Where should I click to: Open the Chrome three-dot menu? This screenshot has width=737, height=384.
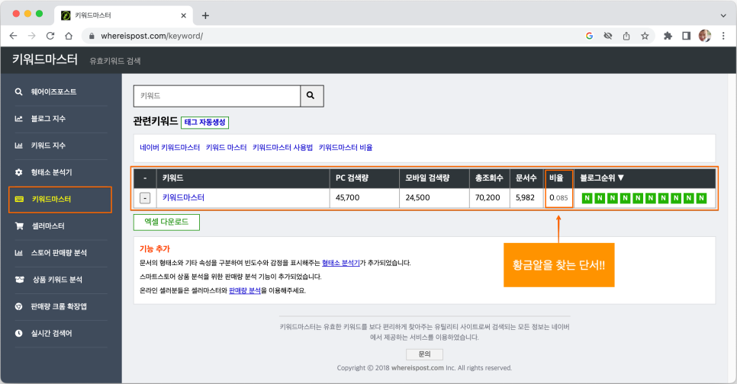[x=723, y=36]
